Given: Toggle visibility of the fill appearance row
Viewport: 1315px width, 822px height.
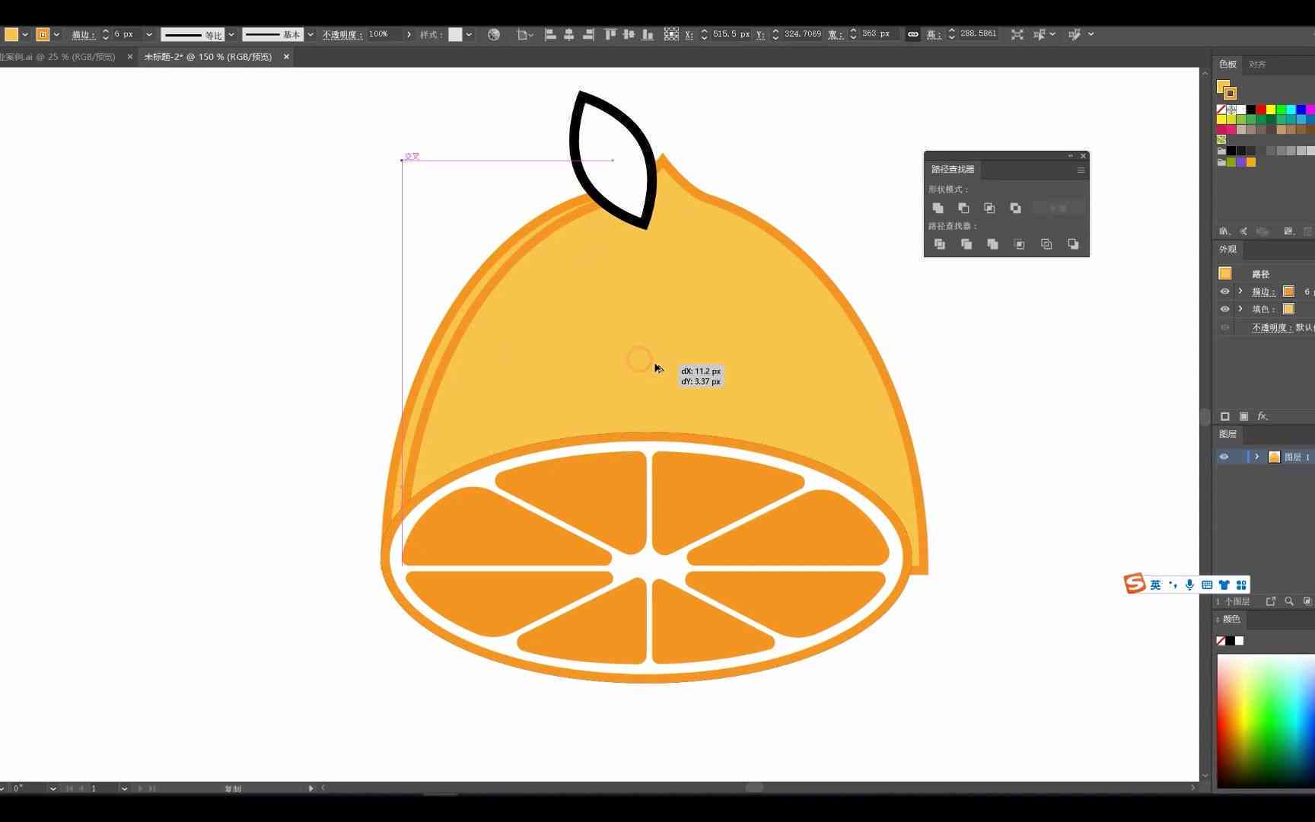Looking at the screenshot, I should (1224, 309).
